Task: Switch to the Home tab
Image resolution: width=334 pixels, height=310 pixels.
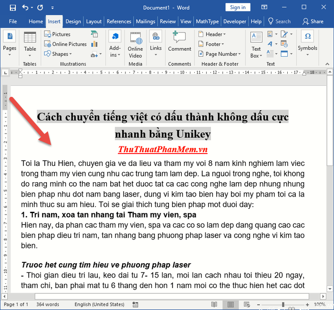Action: coord(36,21)
